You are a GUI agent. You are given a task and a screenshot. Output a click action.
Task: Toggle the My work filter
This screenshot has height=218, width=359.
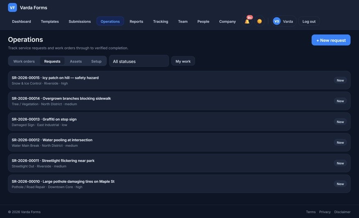[x=183, y=61]
